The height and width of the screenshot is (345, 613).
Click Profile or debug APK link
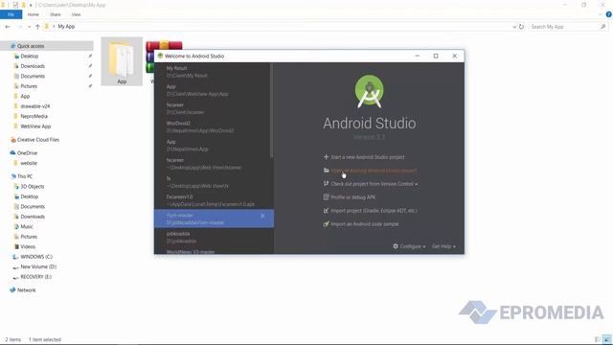click(353, 197)
